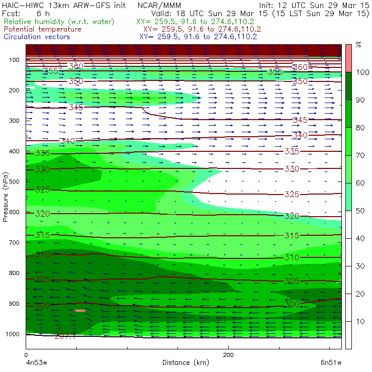Click the right-side '325' contour label
Viewport: 372px width, 372px height.
click(x=292, y=195)
